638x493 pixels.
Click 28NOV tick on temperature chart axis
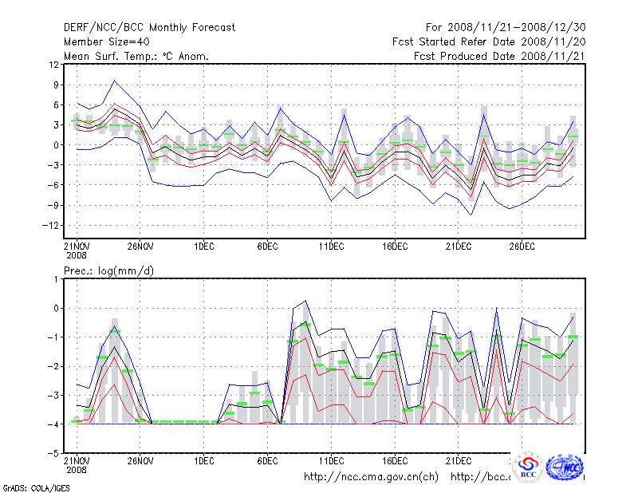click(x=140, y=246)
